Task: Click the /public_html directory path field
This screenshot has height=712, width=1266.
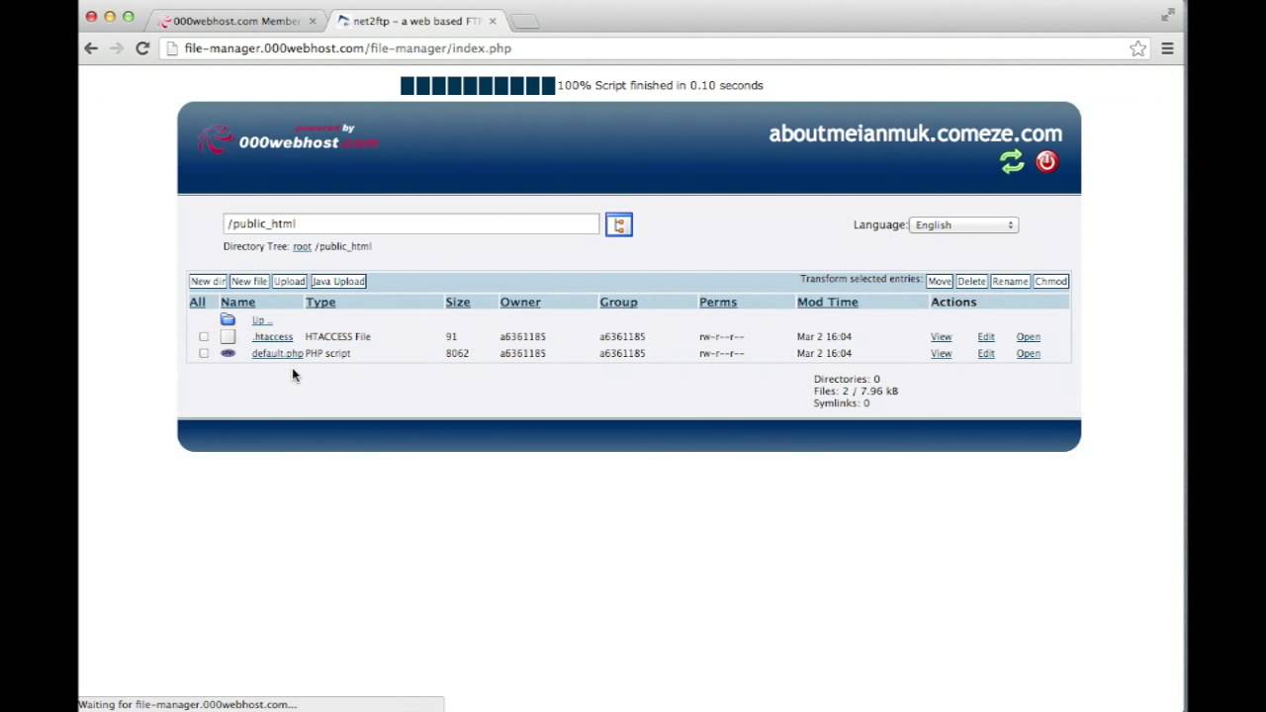Action: (x=410, y=223)
